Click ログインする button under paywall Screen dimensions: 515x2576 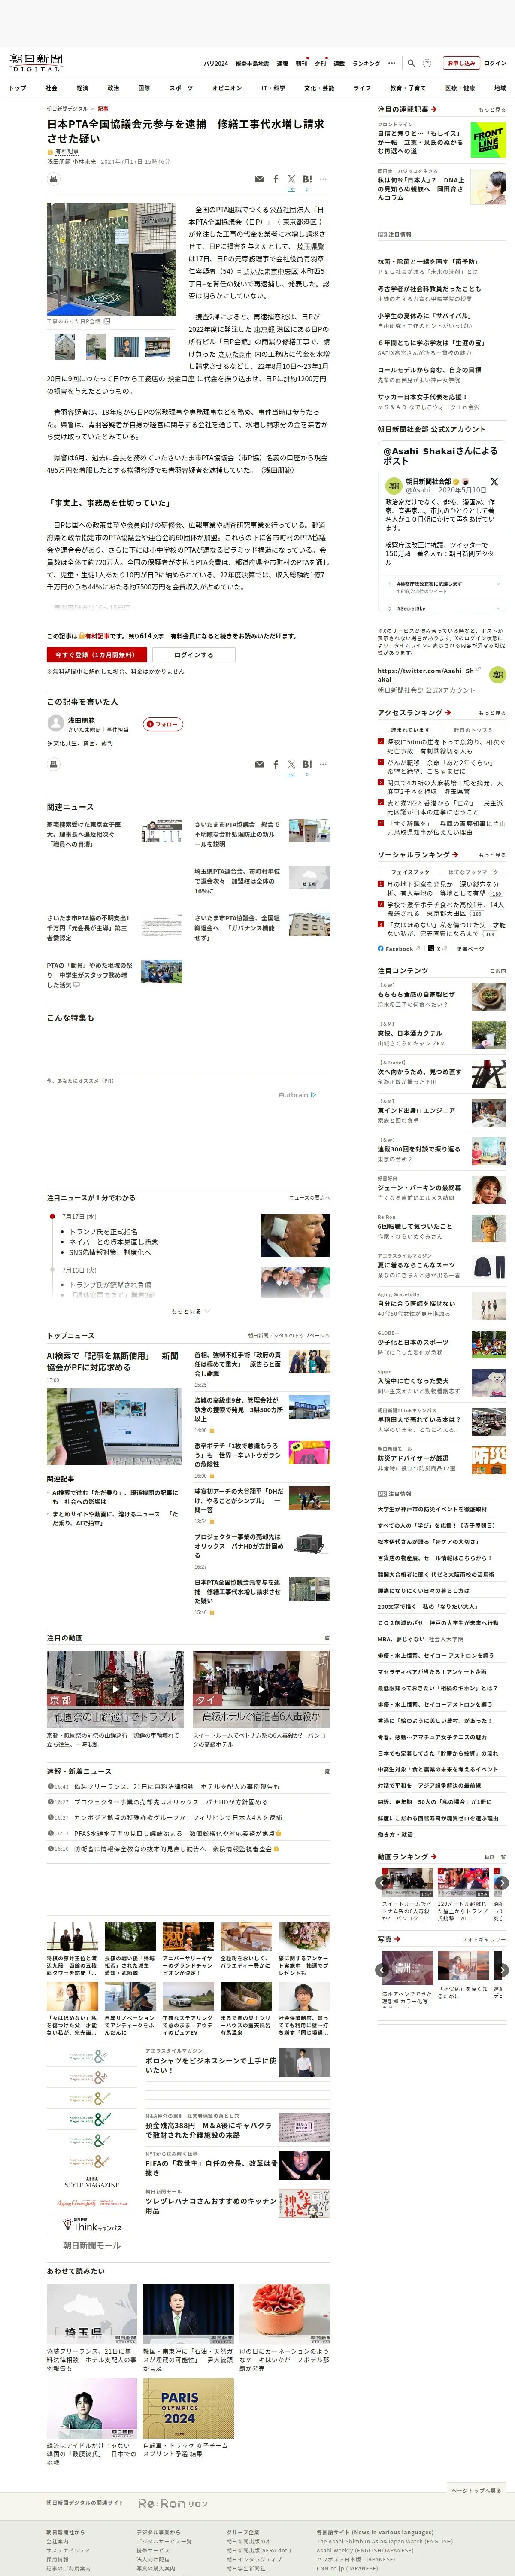(x=193, y=655)
